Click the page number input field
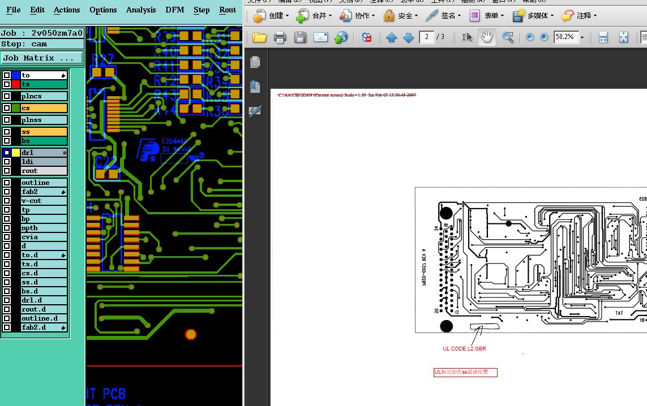This screenshot has width=647, height=406. coord(427,37)
